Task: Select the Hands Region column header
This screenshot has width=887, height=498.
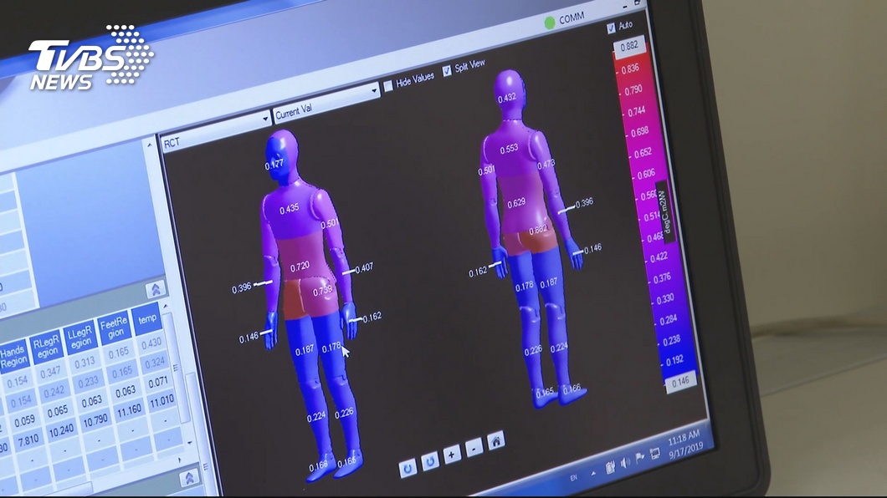Action: point(14,357)
